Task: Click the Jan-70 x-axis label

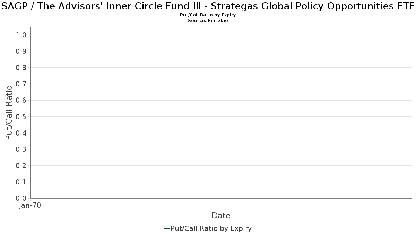Action: pos(30,206)
